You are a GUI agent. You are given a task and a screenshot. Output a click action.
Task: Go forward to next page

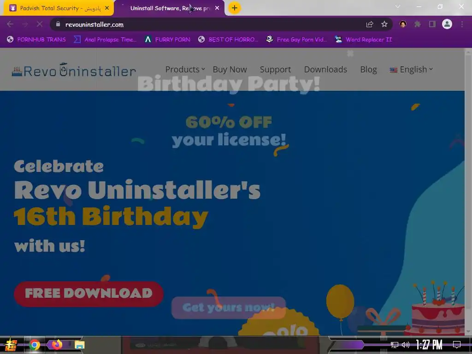(x=25, y=24)
